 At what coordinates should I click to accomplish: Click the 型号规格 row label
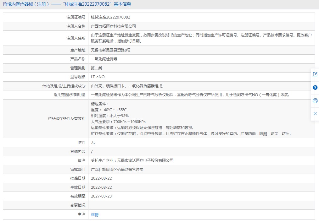(x=78, y=77)
